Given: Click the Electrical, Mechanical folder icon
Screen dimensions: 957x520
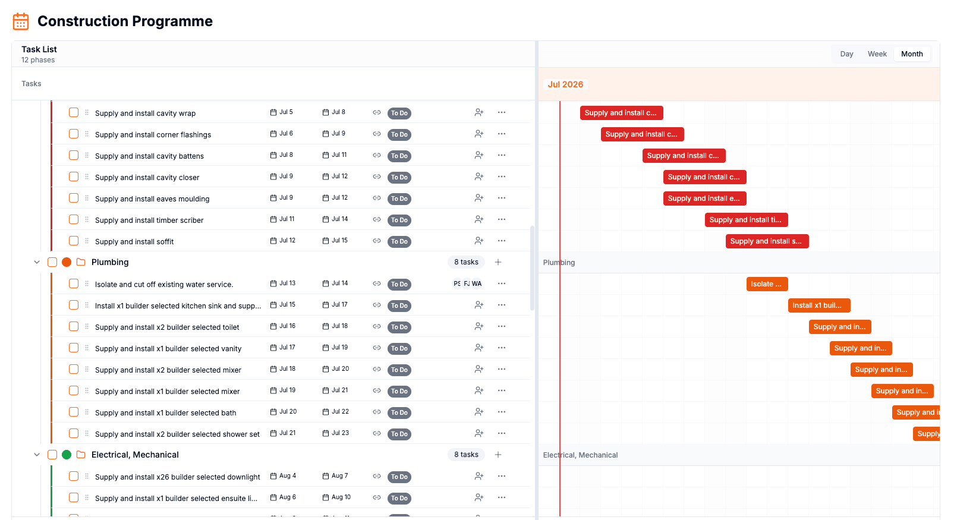Looking at the screenshot, I should pos(81,455).
